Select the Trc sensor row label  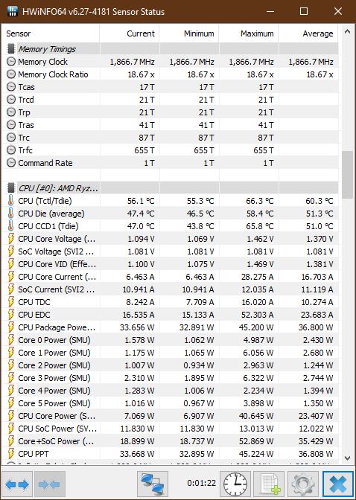pos(24,138)
